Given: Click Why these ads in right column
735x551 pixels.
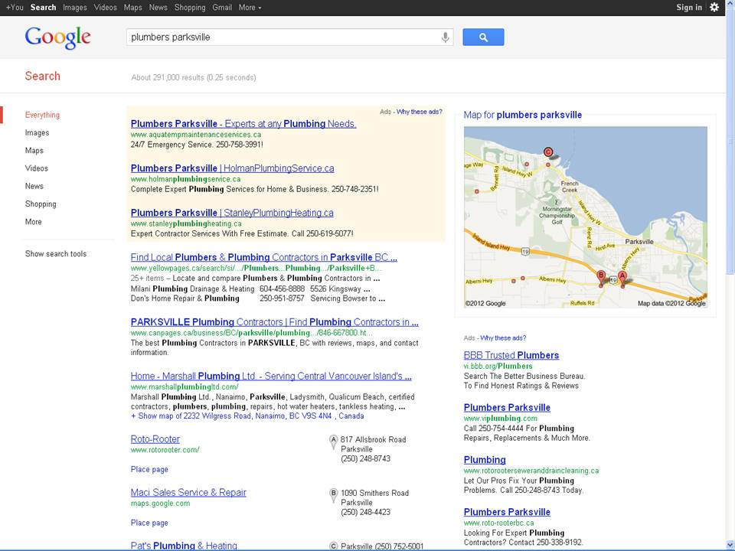Looking at the screenshot, I should pyautogui.click(x=503, y=337).
